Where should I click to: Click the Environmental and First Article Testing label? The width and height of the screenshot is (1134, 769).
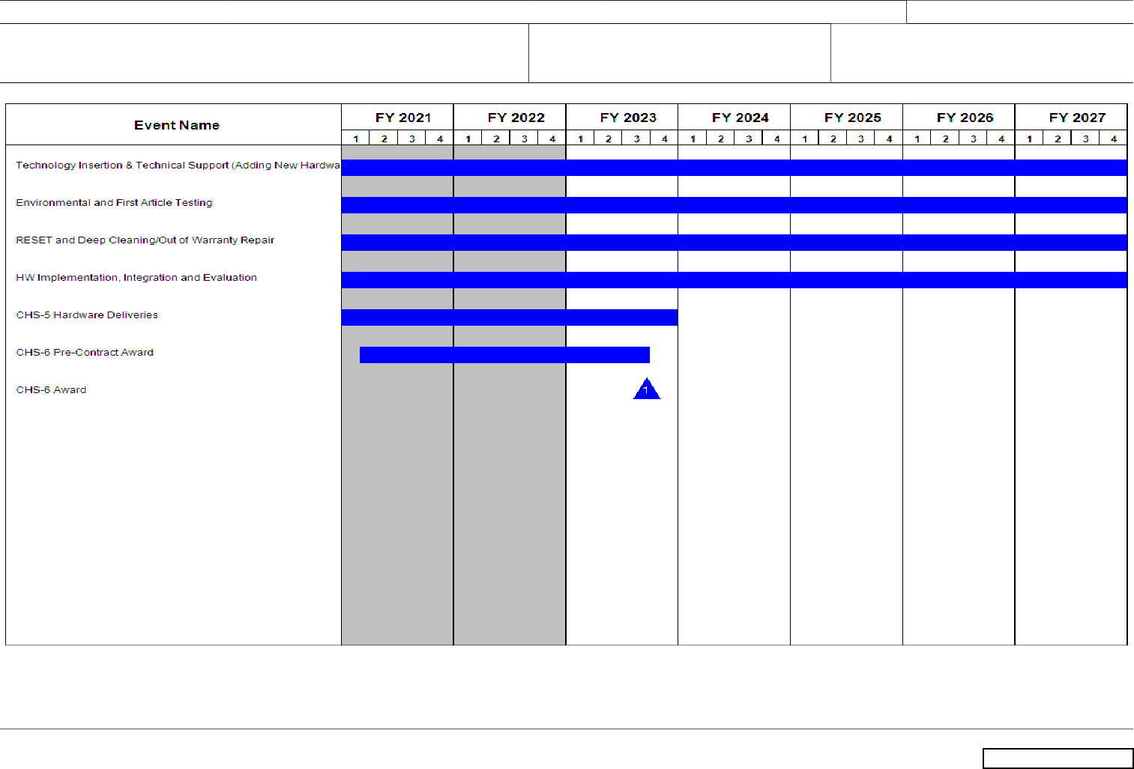tap(114, 203)
